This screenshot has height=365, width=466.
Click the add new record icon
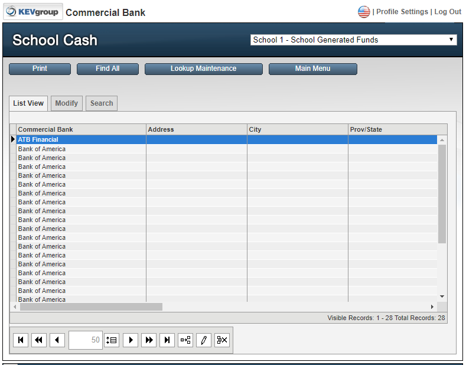185,340
